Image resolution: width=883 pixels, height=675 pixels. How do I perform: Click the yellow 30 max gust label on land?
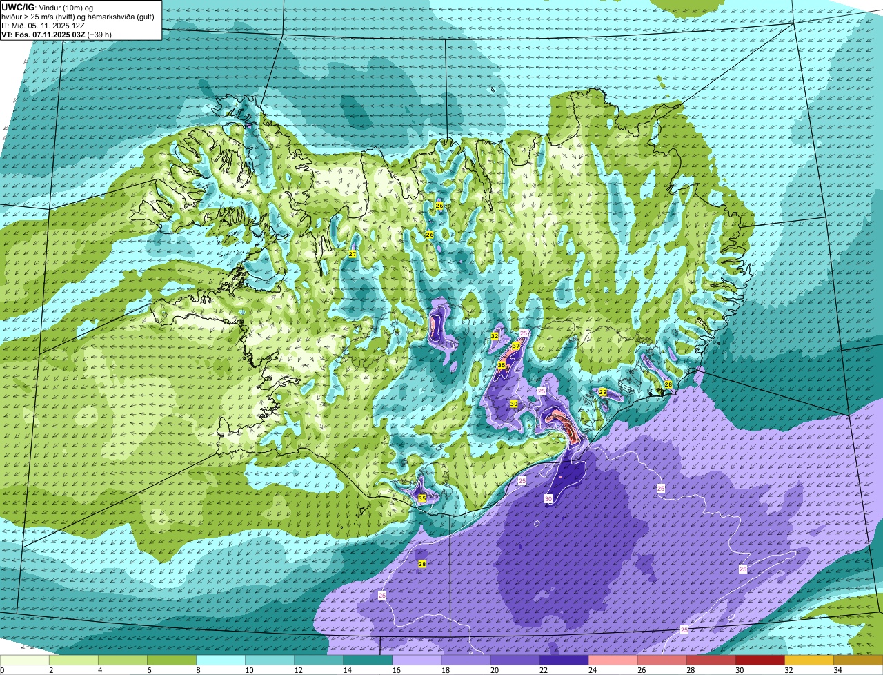(514, 404)
